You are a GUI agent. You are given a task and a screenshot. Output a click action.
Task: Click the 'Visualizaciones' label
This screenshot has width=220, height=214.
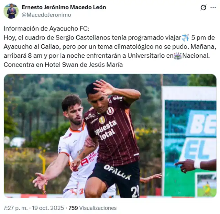point(98,208)
